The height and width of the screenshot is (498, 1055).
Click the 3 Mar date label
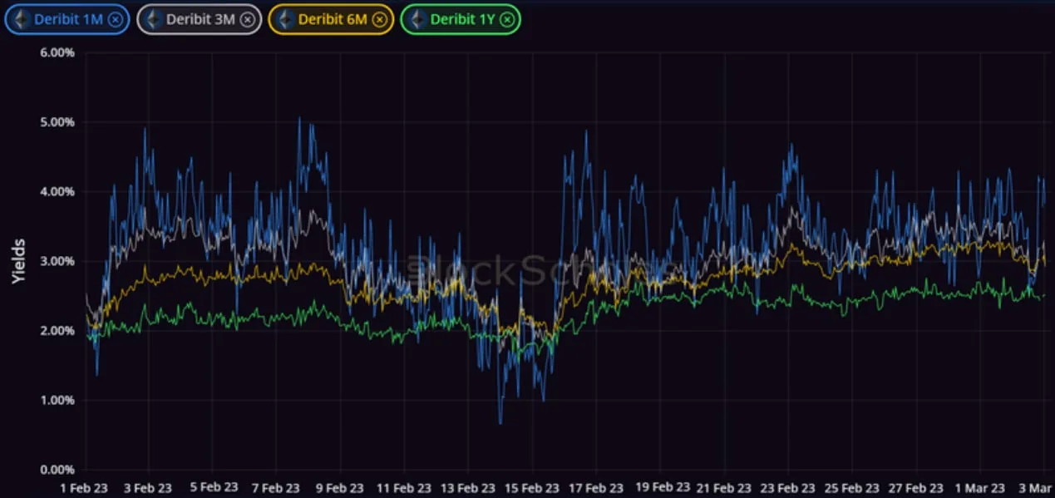tap(1037, 488)
